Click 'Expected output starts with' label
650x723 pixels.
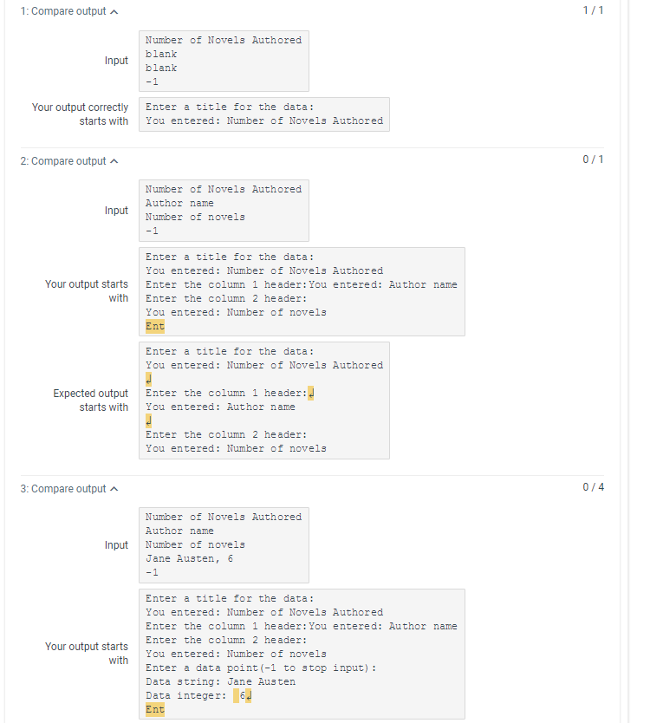[90, 400]
